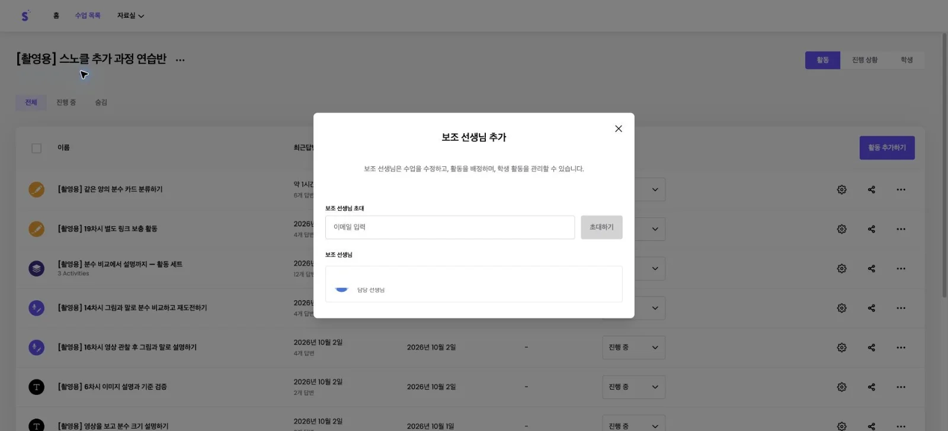Open the 14차시 그림과 말로 분수 비교하고 재도전하기 activity

tap(132, 308)
